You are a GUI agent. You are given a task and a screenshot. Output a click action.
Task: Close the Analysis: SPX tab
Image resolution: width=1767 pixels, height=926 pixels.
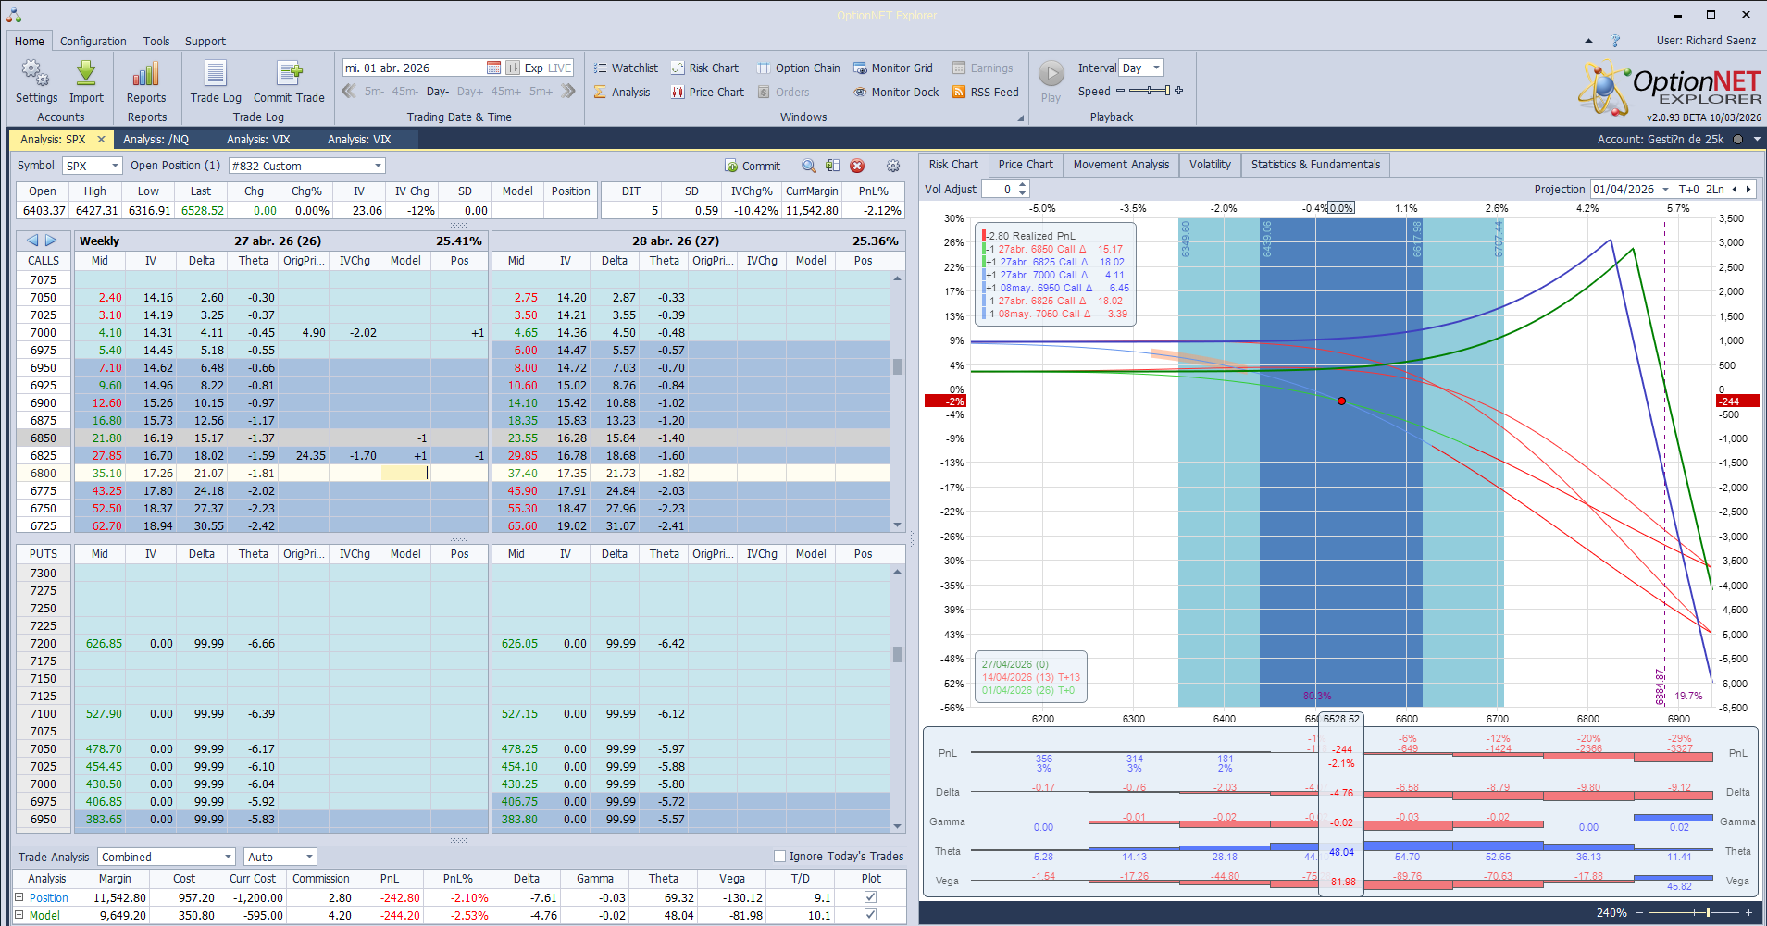(x=101, y=139)
